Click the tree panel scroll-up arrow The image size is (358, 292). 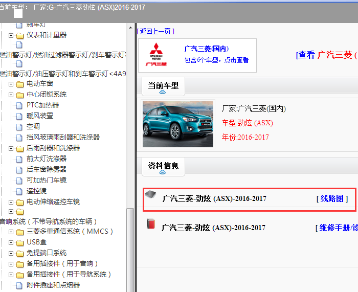(130, 28)
